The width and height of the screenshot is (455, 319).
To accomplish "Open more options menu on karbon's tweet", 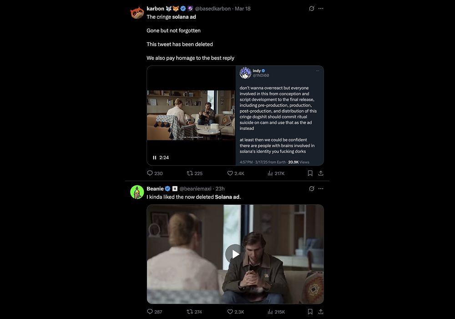I will [x=321, y=9].
